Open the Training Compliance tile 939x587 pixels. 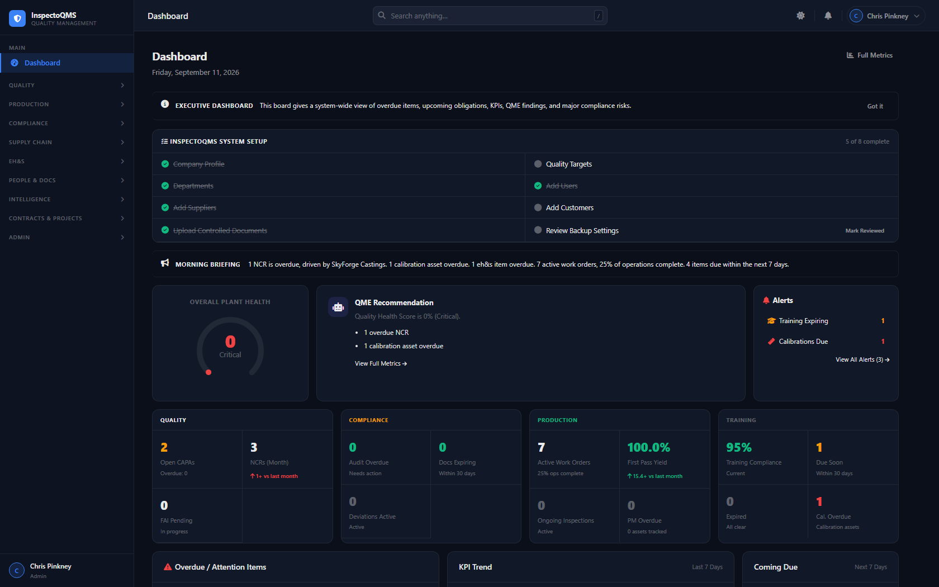coord(763,457)
